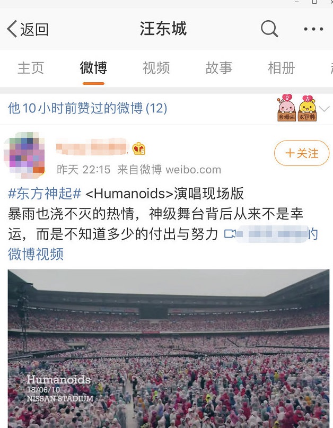The image size is (333, 428).
Task: Open search with the magnifier icon
Action: pos(269,29)
